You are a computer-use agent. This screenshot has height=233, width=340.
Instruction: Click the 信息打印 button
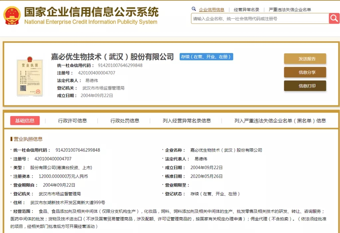tap(305, 86)
